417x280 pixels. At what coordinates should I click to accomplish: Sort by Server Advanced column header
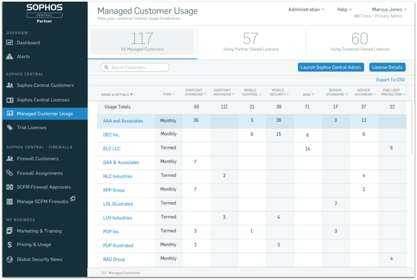[365, 92]
